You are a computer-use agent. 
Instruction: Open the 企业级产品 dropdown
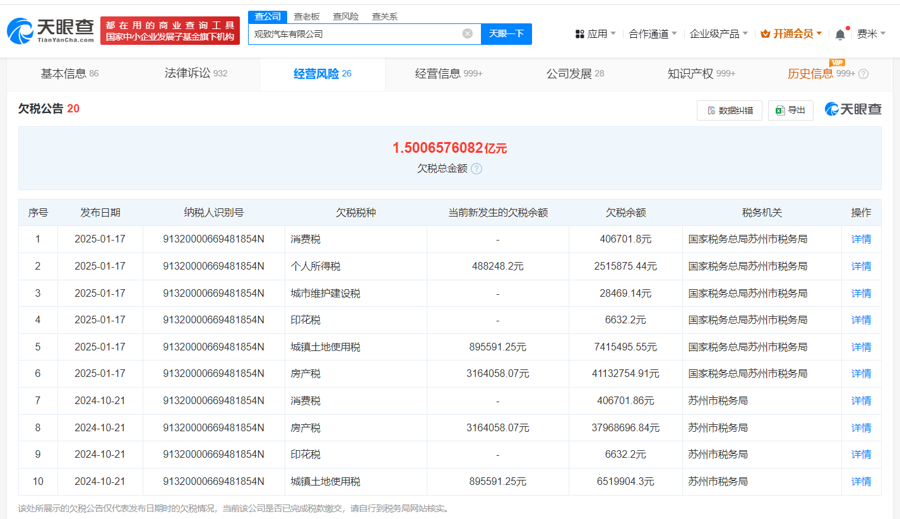point(716,33)
